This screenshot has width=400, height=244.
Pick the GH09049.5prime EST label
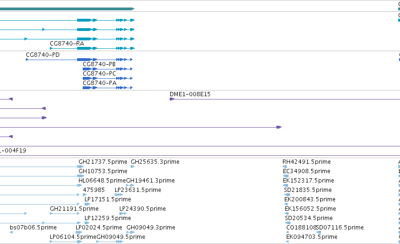click(x=121, y=237)
